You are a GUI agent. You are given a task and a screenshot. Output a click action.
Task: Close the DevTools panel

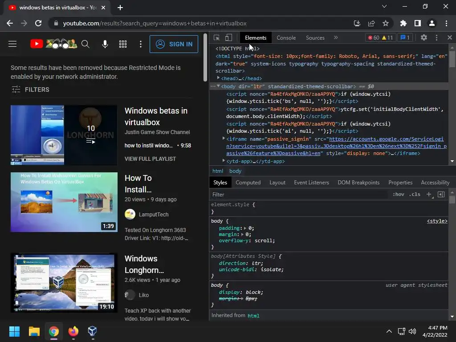(450, 37)
